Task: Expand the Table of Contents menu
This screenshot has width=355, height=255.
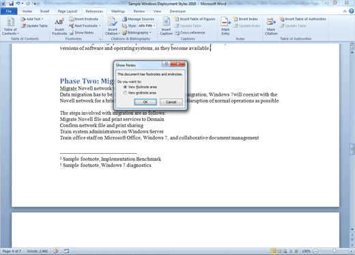Action: 10,27
